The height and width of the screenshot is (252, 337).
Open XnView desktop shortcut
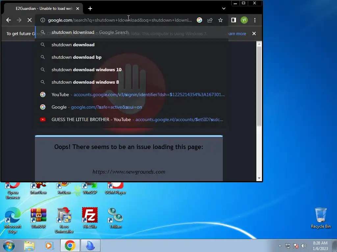(x=64, y=188)
